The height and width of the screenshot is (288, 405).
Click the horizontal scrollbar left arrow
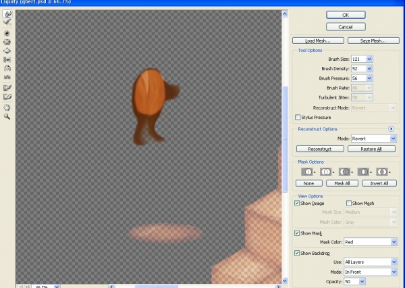tap(112, 287)
